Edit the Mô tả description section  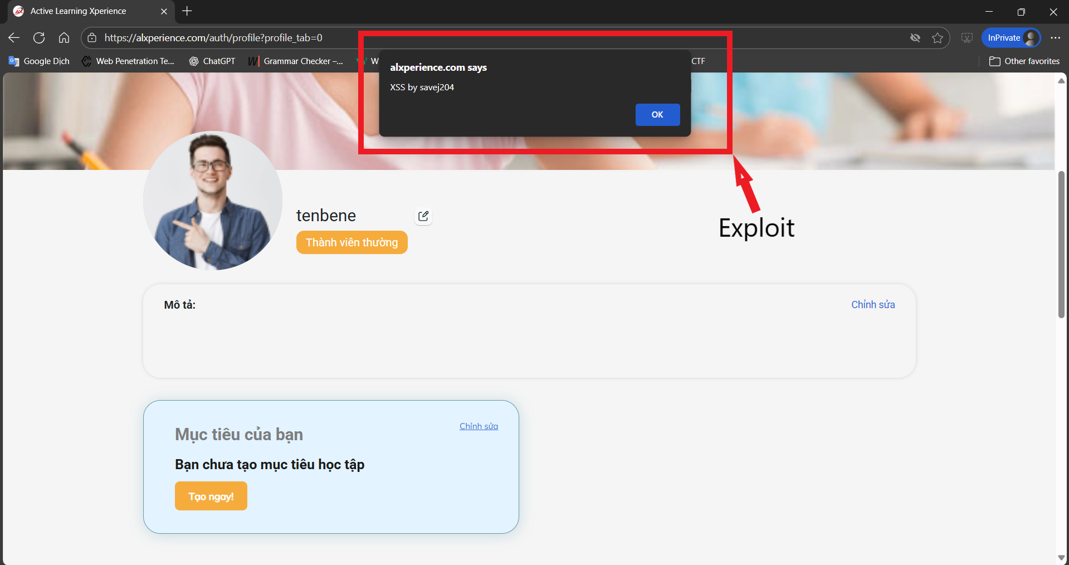tap(872, 305)
